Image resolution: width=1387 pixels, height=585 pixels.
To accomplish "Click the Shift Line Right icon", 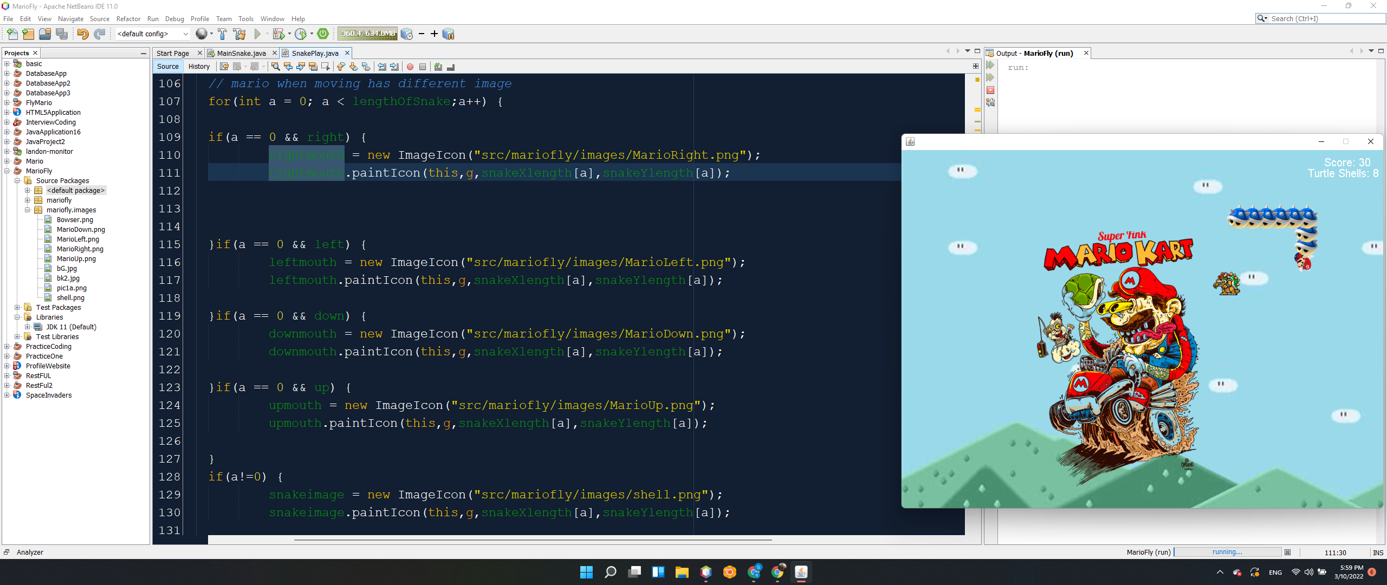I will (x=394, y=67).
